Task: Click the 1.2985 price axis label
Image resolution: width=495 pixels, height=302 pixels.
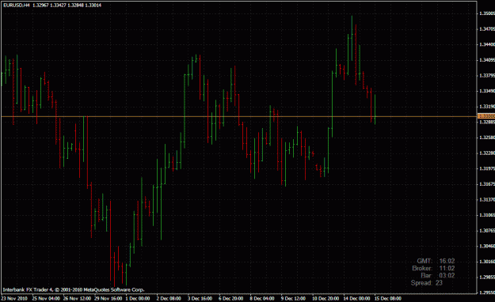Action: (x=487, y=277)
